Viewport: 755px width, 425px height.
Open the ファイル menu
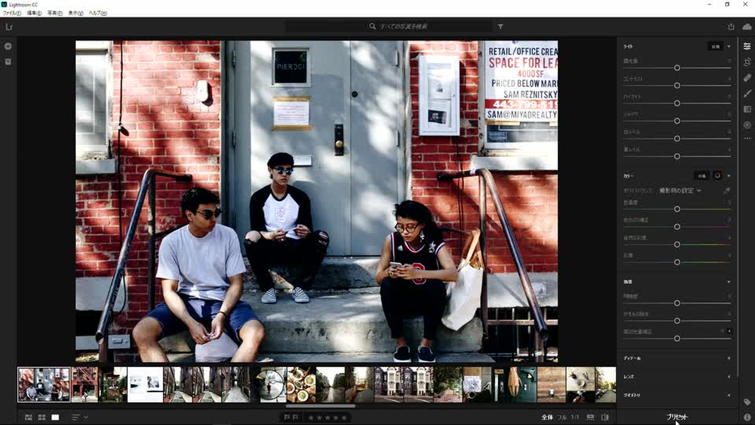[12, 13]
